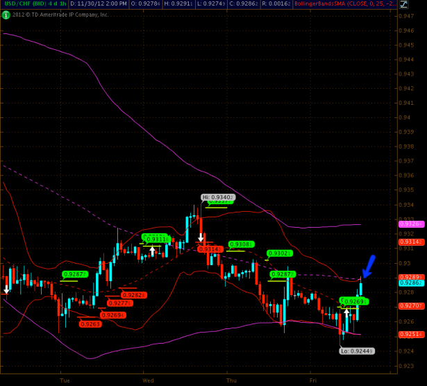427x386 pixels.
Task: Select the green 0.9308 price tag
Action: click(241, 244)
